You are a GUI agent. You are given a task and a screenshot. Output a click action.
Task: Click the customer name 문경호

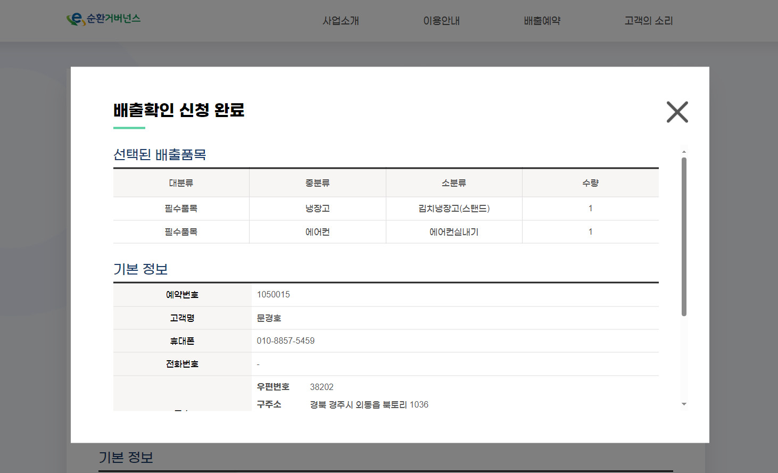269,318
